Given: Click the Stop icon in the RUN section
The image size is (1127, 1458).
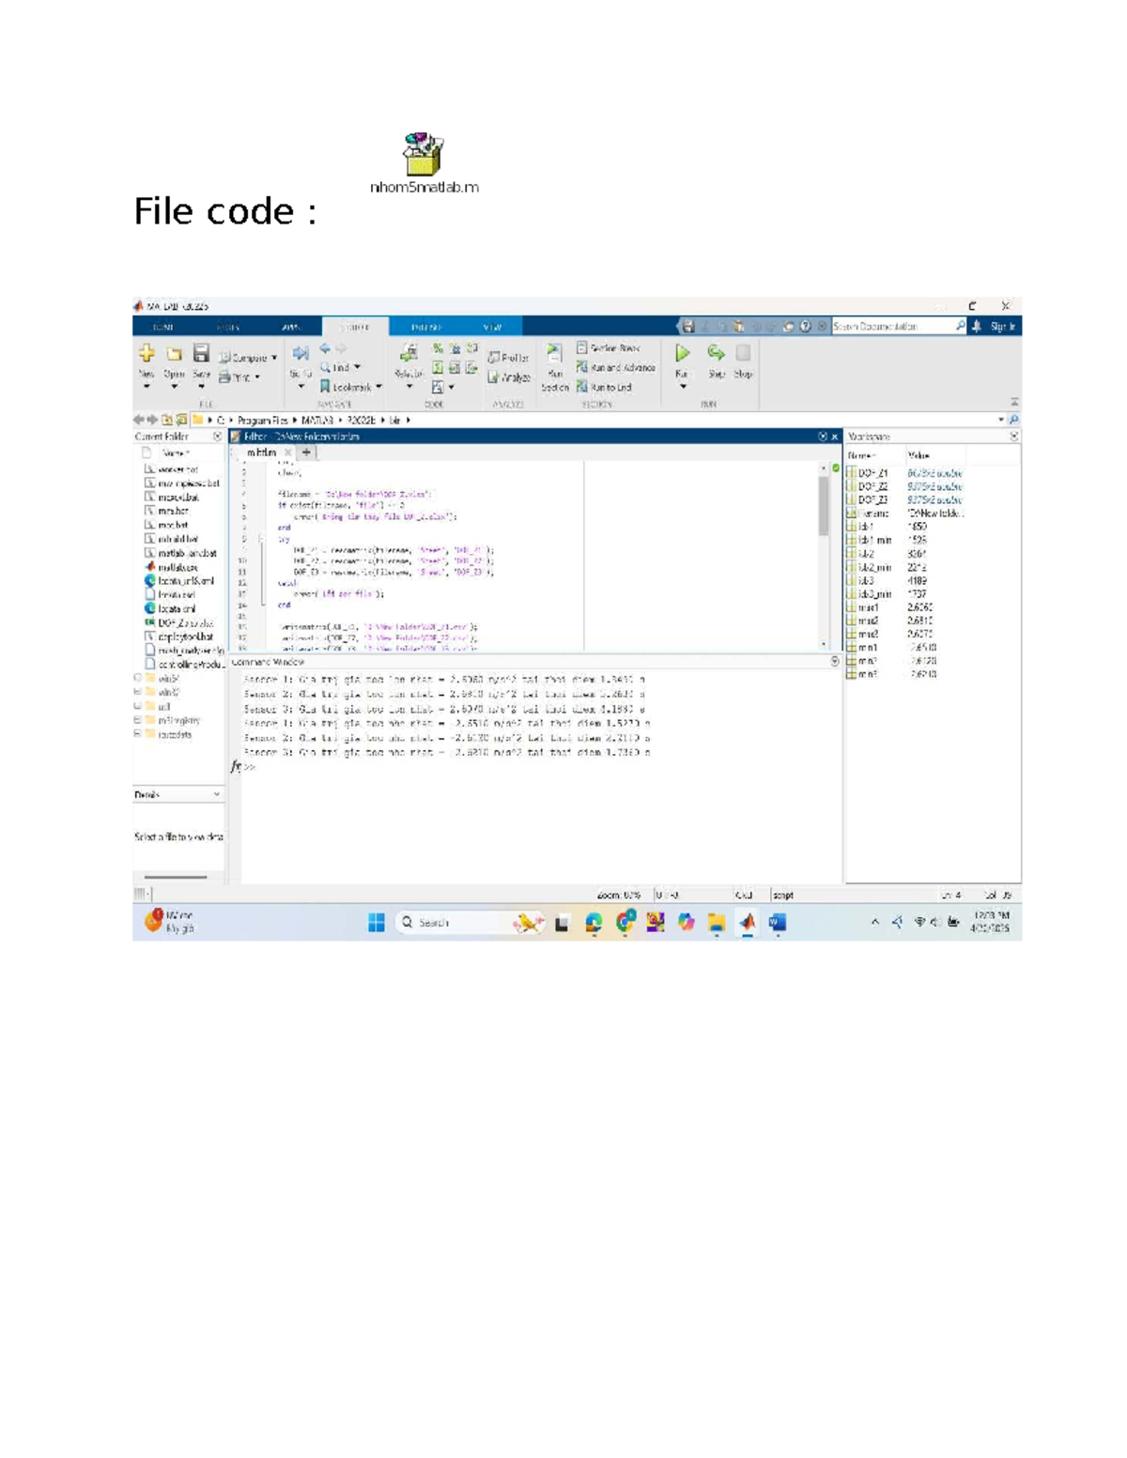Looking at the screenshot, I should pos(743,353).
